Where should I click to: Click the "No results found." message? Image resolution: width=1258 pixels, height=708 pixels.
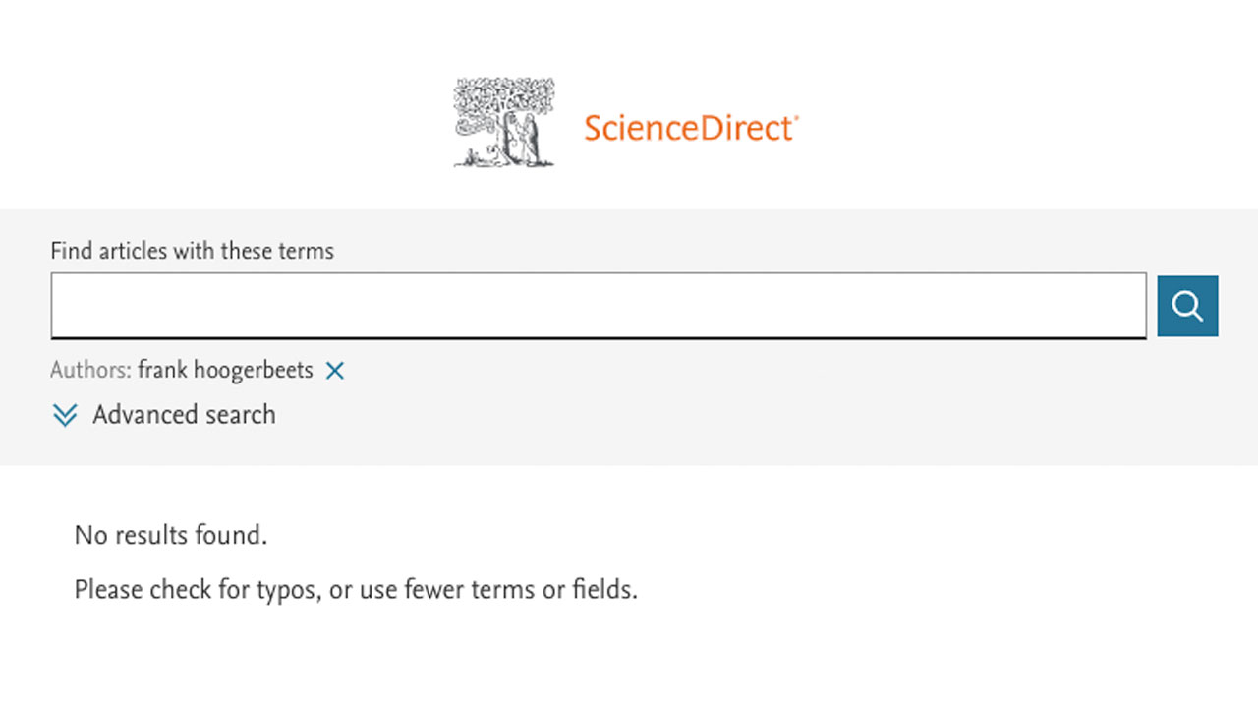(x=171, y=536)
